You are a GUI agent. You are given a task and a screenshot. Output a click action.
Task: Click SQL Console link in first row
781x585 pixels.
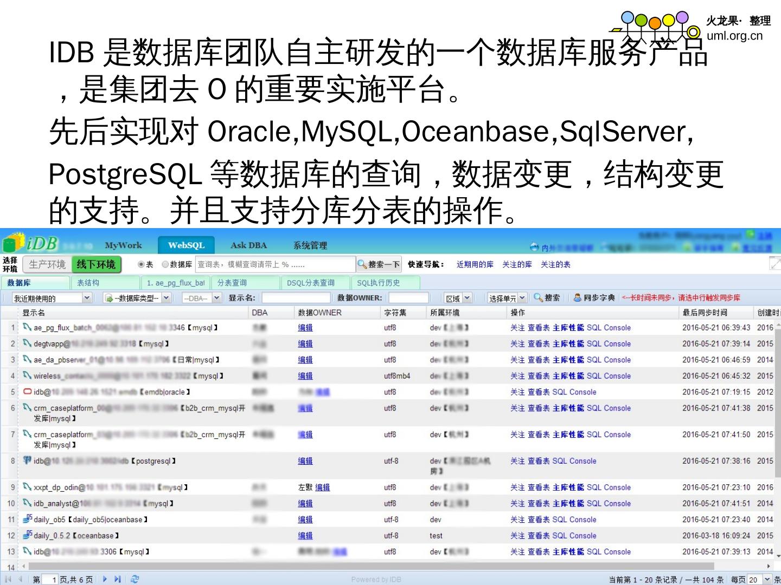point(609,328)
